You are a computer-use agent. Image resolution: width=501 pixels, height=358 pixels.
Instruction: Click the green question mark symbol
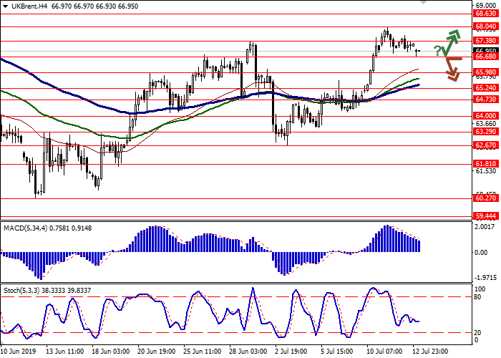pyautogui.click(x=437, y=49)
